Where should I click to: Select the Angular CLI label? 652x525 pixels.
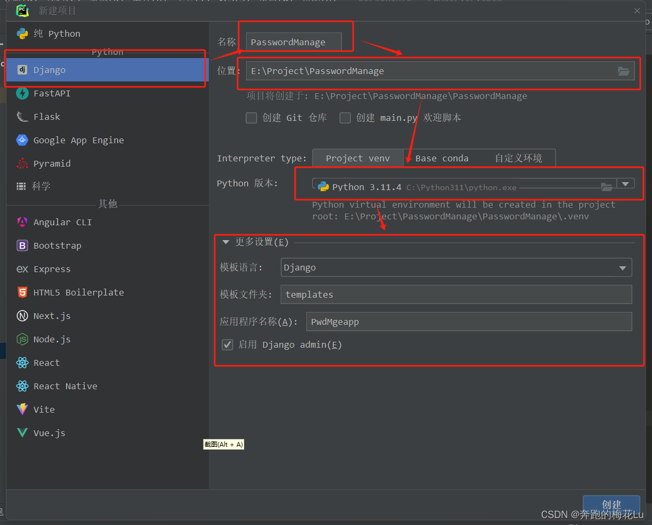(62, 222)
